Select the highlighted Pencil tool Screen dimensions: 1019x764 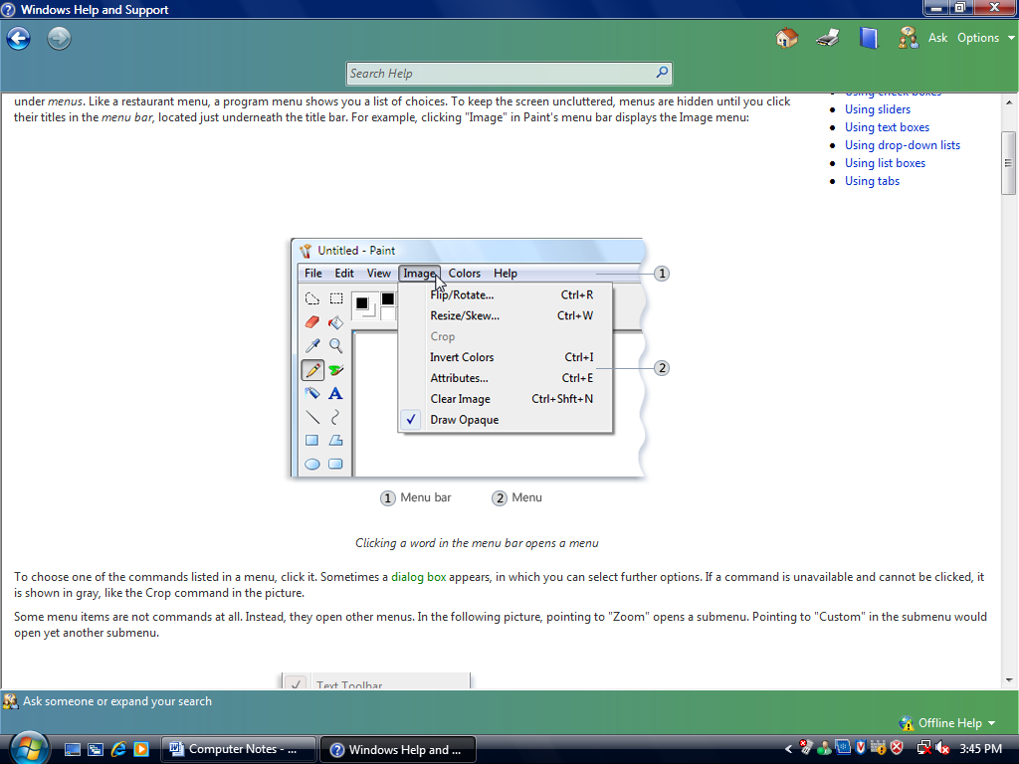tap(312, 370)
